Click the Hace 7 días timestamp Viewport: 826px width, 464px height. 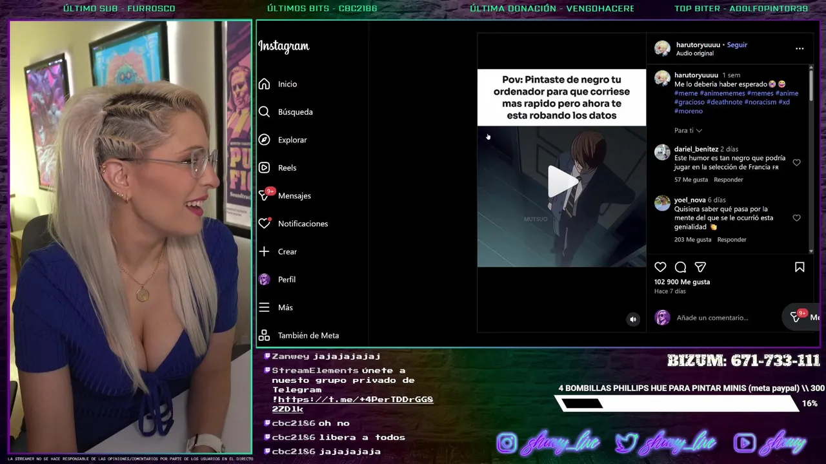[x=670, y=291]
